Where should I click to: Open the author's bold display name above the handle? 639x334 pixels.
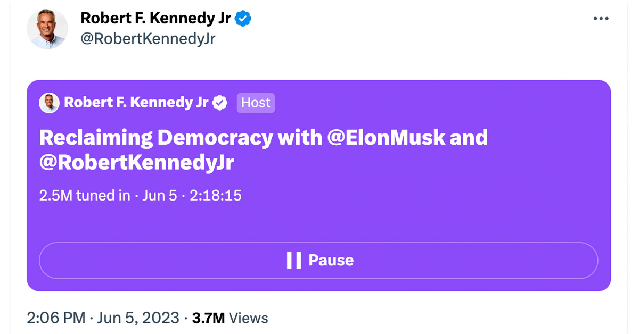155,19
